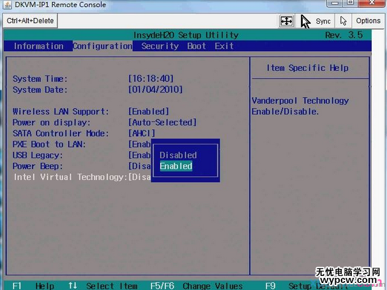
Task: Go to the Boot tab
Action: click(x=197, y=46)
